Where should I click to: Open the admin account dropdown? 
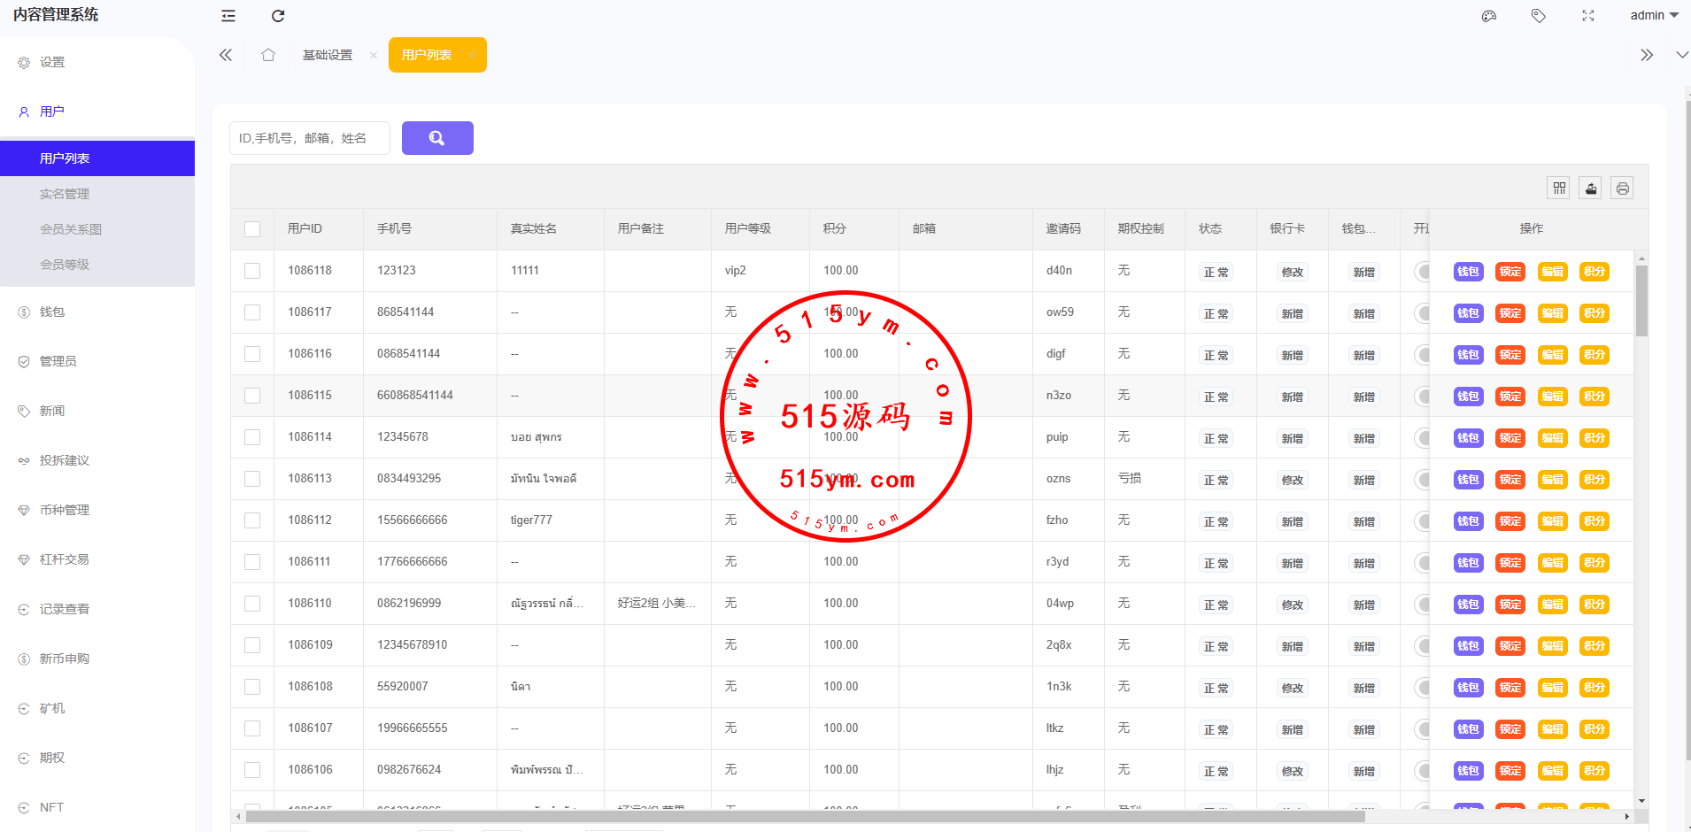(1654, 16)
